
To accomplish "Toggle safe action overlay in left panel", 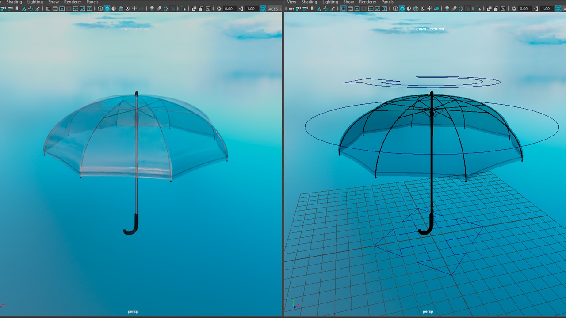I will point(82,8).
